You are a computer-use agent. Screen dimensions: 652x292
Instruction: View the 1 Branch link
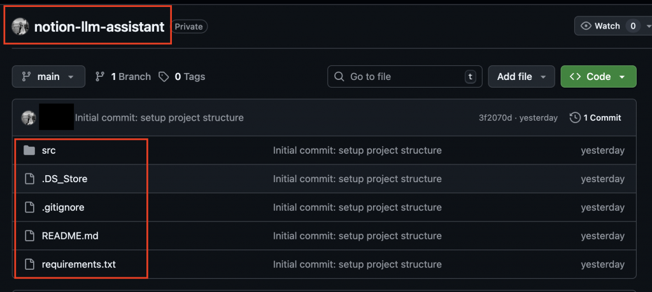(131, 77)
